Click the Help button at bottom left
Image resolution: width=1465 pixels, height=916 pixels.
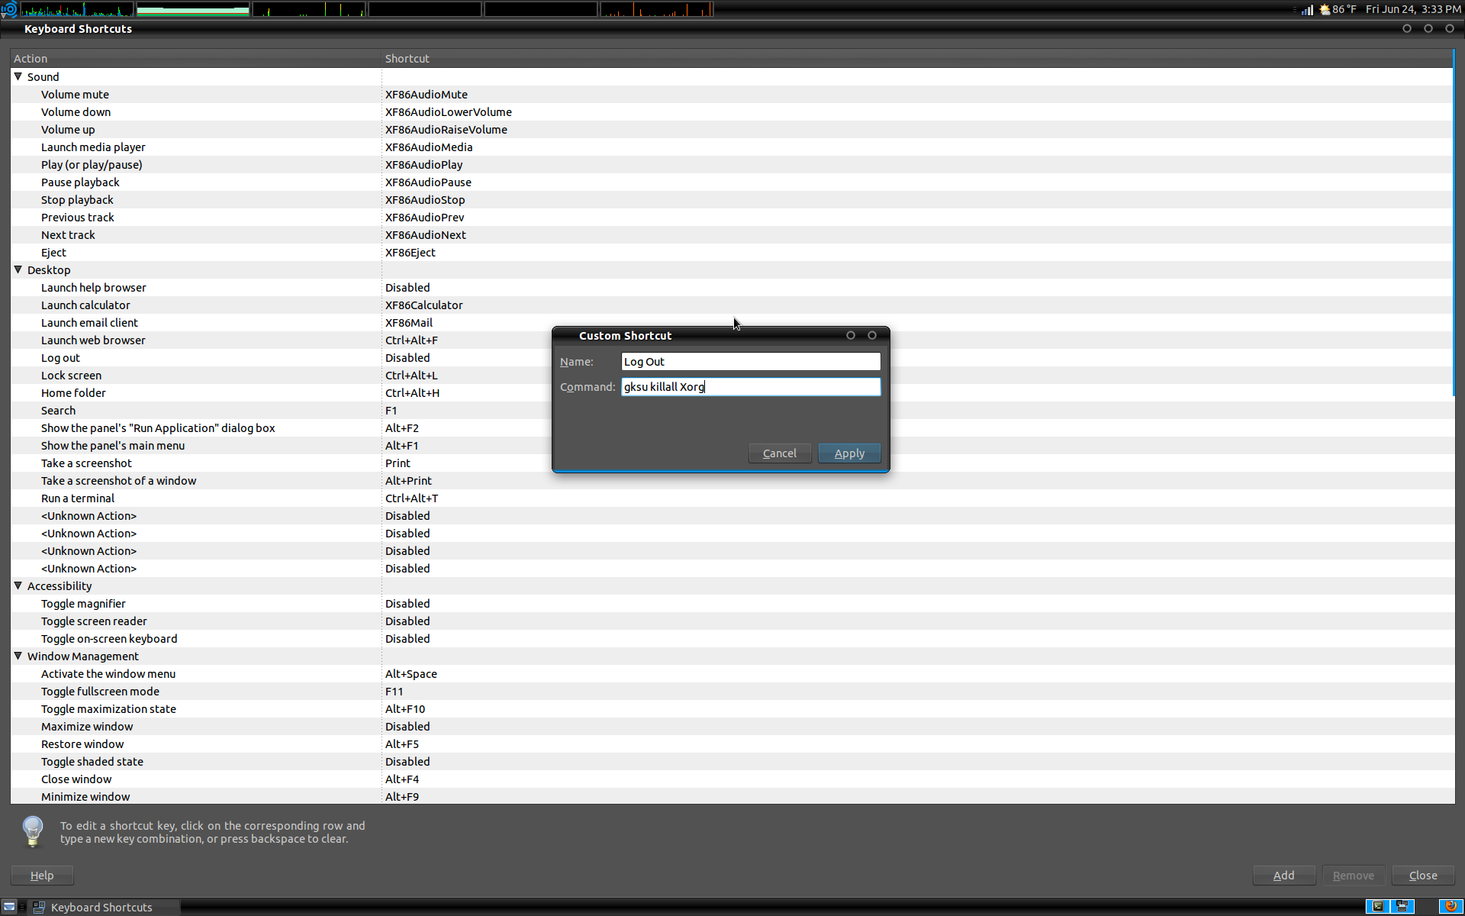click(42, 875)
